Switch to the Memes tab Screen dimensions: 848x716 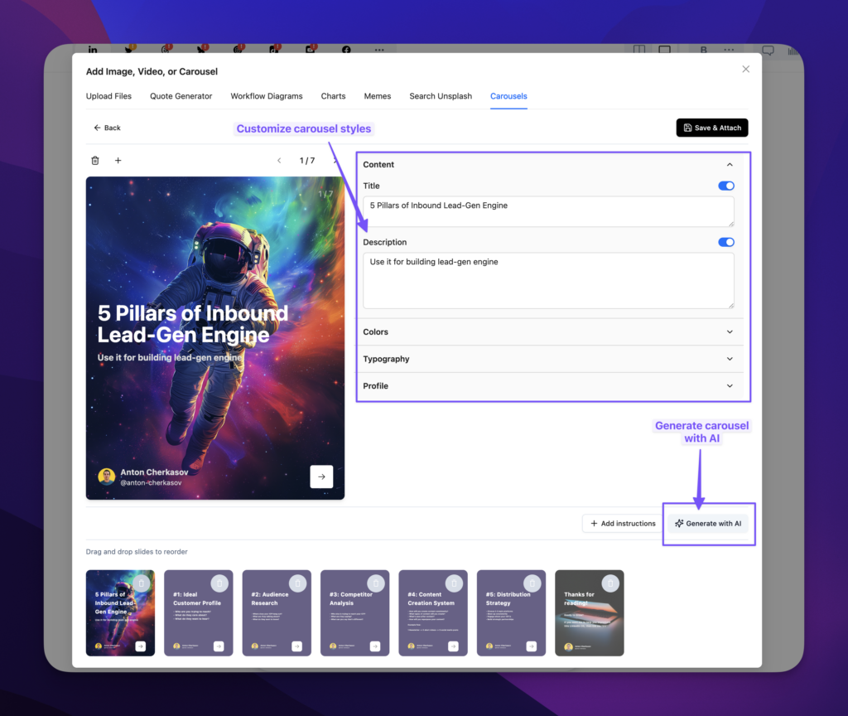pyautogui.click(x=378, y=96)
